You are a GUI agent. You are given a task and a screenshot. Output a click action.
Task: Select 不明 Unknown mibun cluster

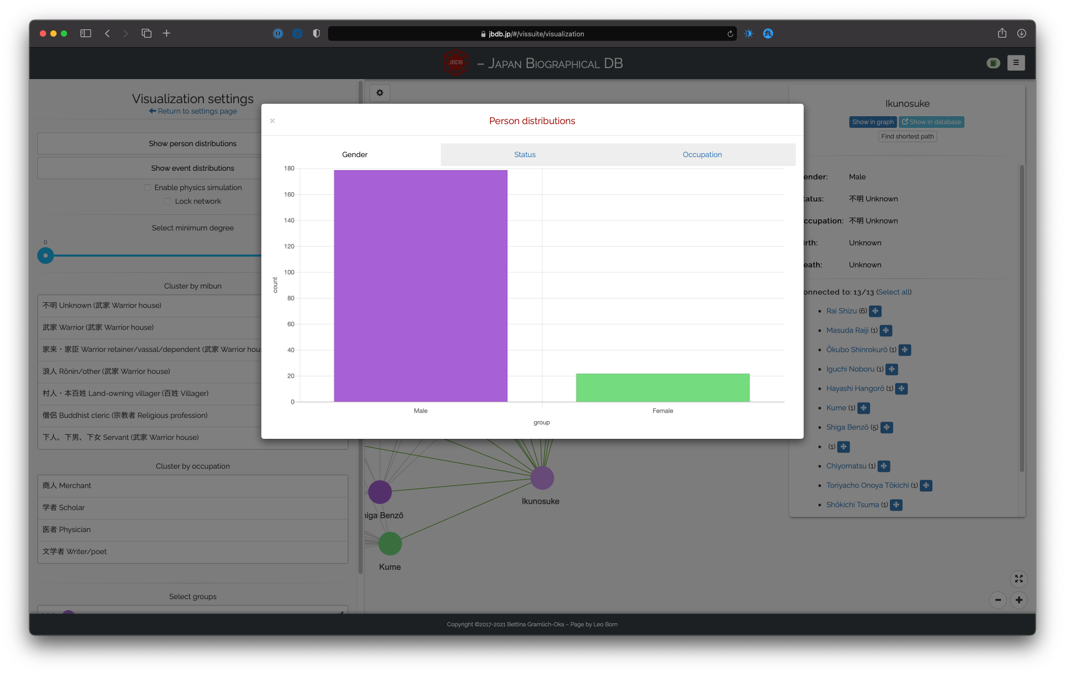pos(192,305)
